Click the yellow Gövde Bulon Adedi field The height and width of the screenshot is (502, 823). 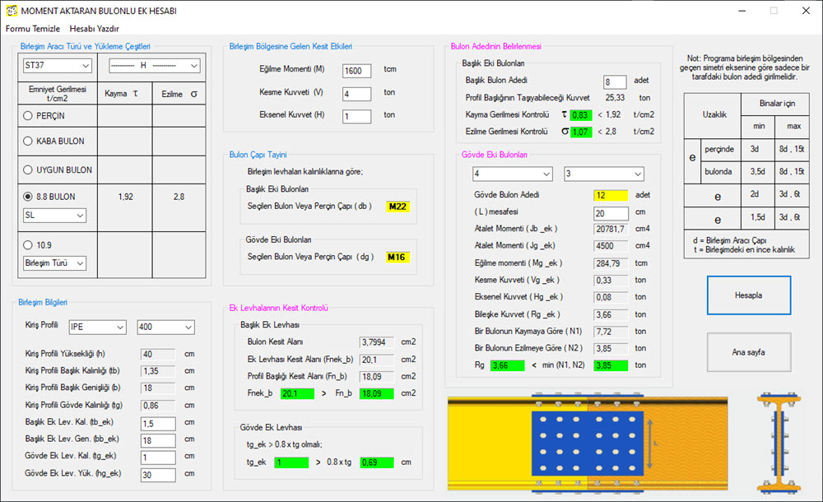(x=611, y=195)
